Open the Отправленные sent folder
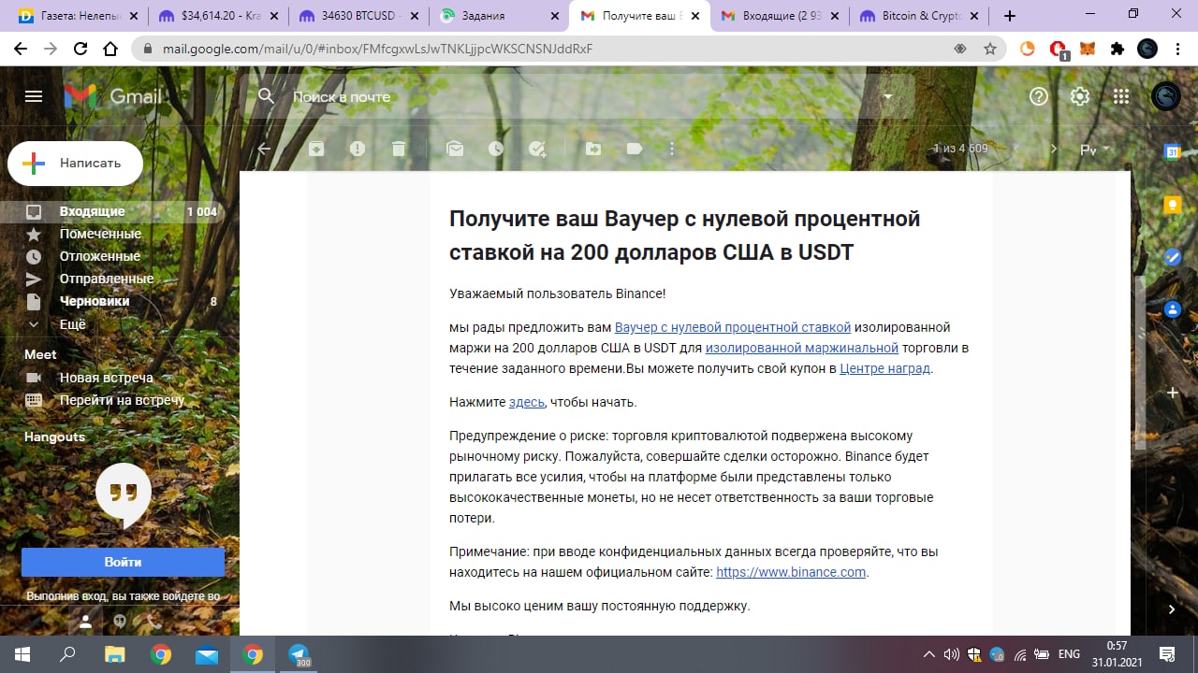Screen dimensions: 1198x673 [x=107, y=279]
